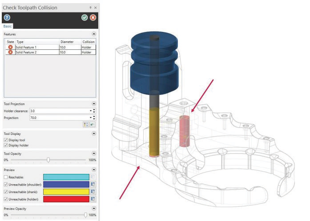Sort by the Collision column header
310x221 pixels.
coord(89,42)
